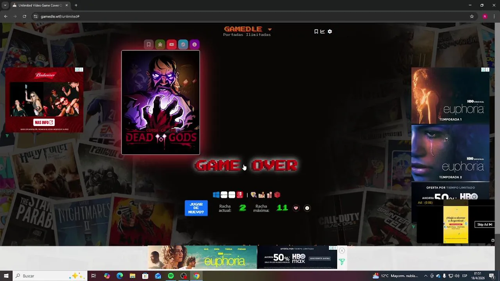Open tab search dropdown arrow
This screenshot has height=281, width=500.
coord(5,5)
